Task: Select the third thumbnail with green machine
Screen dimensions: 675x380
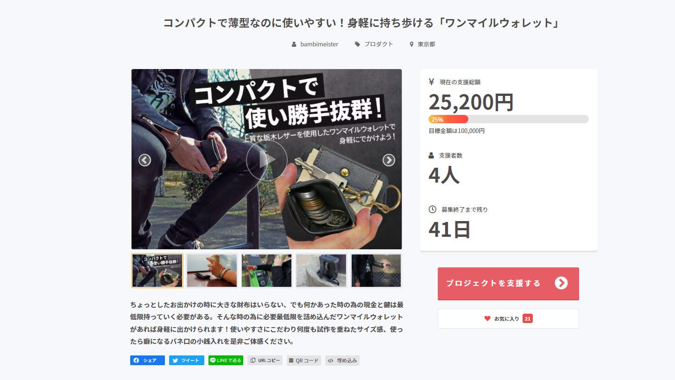Action: pos(266,271)
